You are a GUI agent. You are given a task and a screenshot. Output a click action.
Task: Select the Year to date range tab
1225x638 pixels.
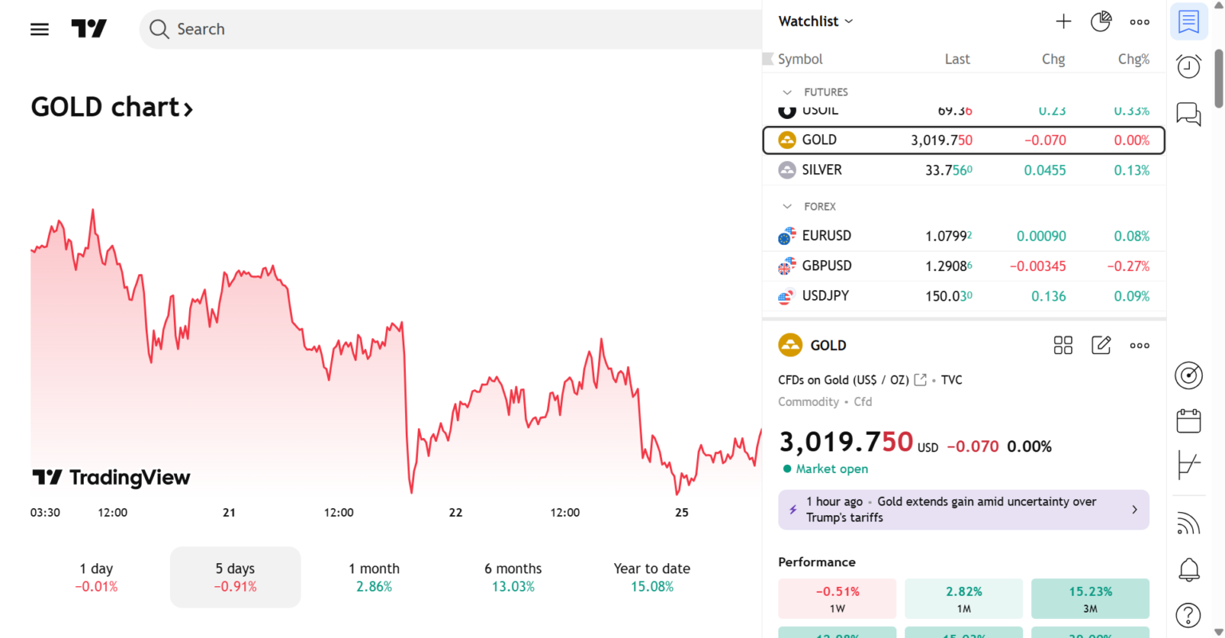[652, 577]
